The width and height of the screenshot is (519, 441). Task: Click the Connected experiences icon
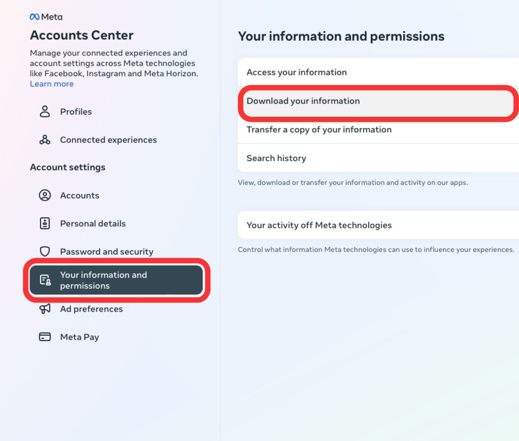tap(45, 140)
